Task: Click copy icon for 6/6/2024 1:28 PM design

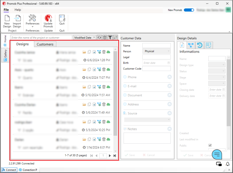Action: click(89, 52)
